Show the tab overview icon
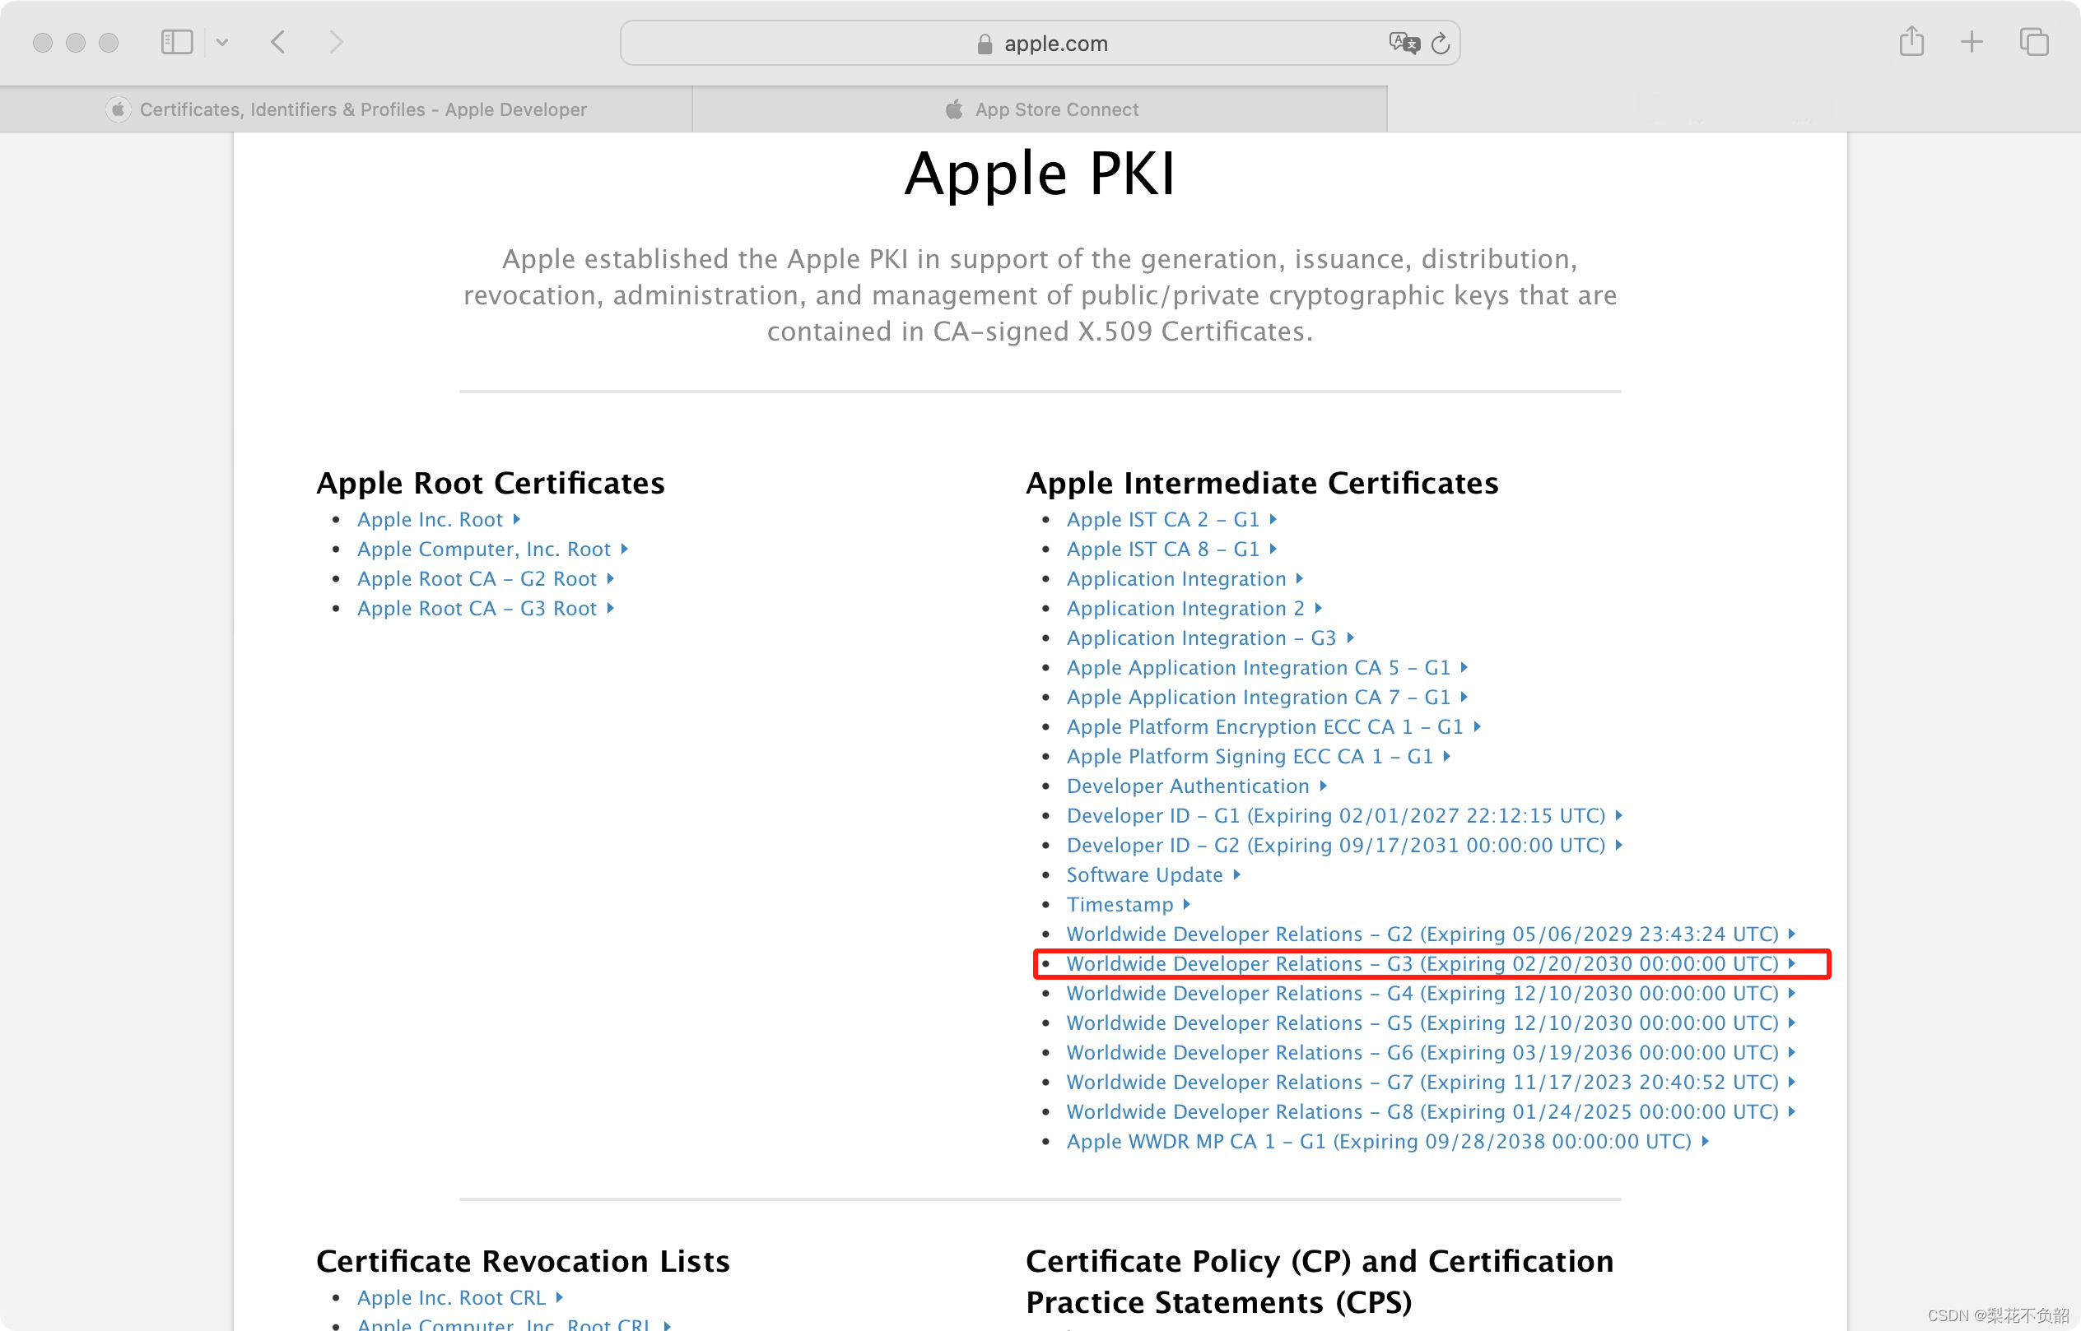 (x=2033, y=41)
